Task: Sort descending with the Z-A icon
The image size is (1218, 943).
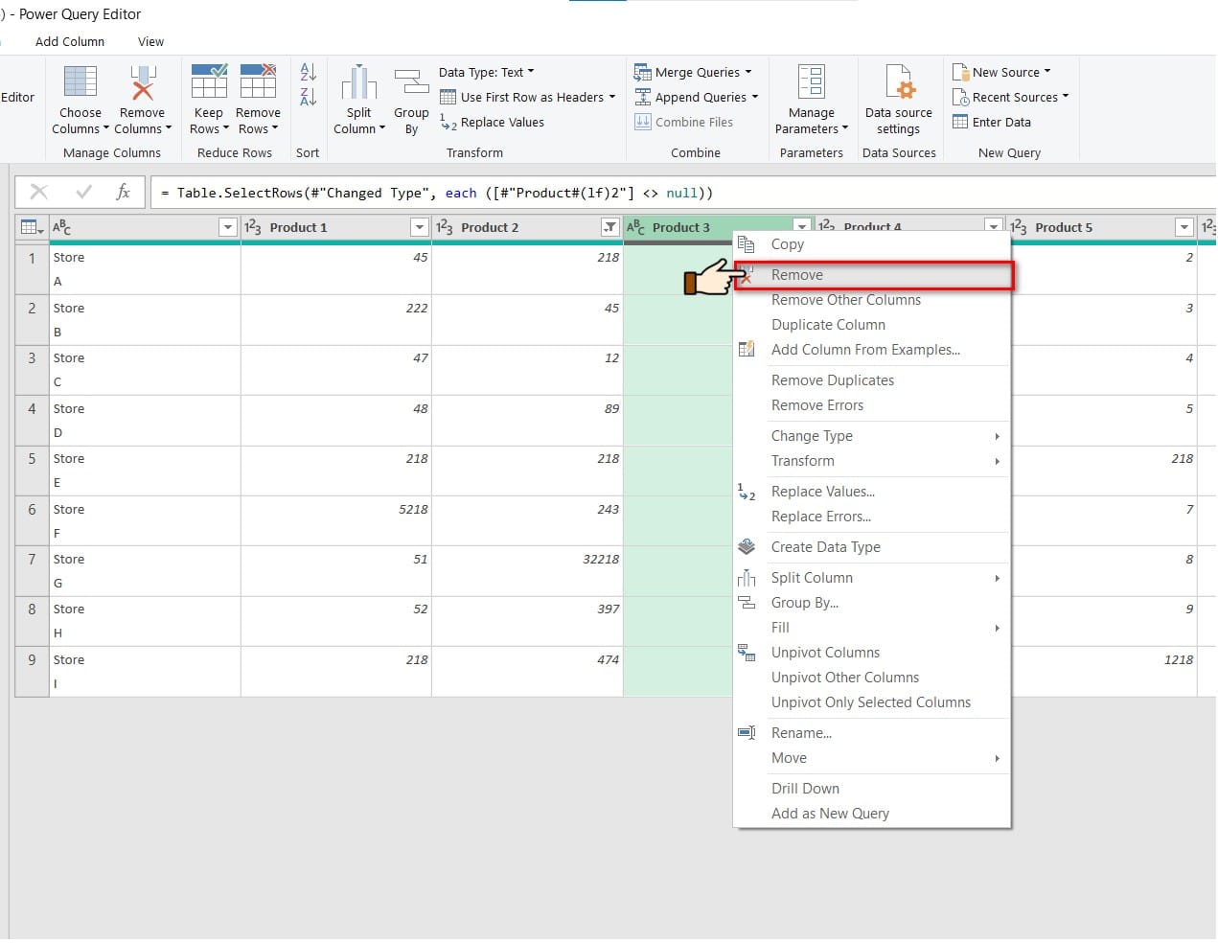Action: coord(308,97)
